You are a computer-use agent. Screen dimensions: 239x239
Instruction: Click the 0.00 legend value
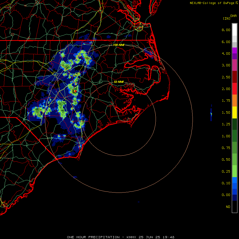pos(226,195)
